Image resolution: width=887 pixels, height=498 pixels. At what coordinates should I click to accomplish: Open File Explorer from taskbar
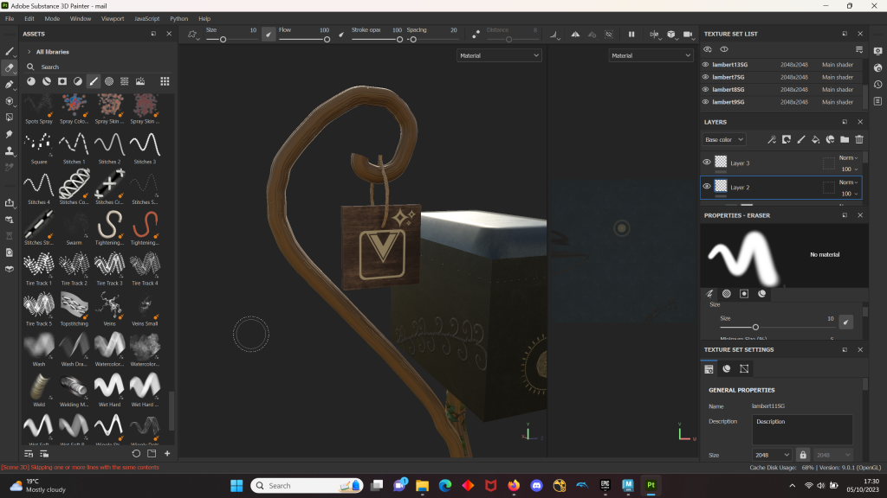click(422, 486)
